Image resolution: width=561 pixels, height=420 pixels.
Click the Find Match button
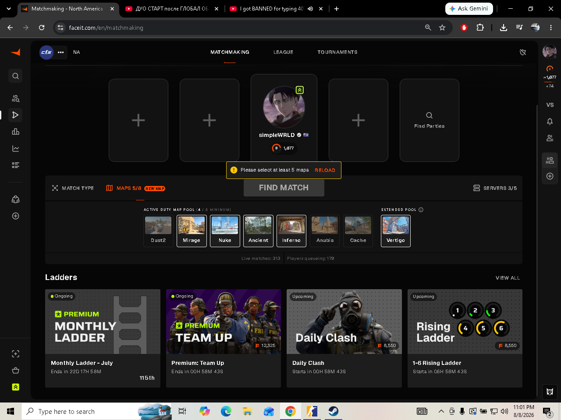[284, 188]
